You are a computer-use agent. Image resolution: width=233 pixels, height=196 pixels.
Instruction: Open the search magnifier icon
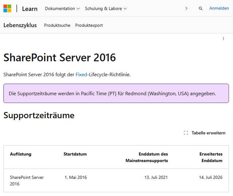tap(201, 8)
